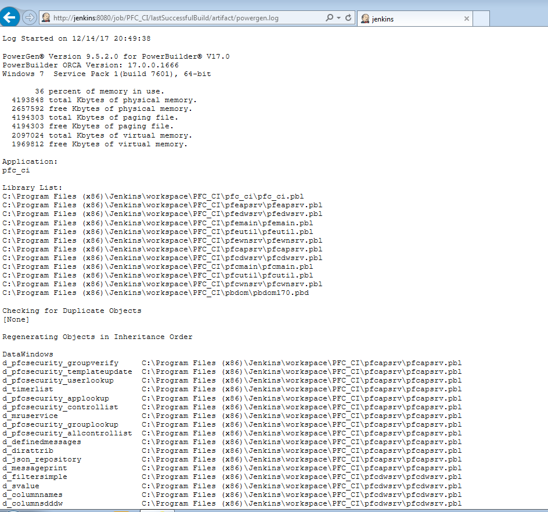
Task: Refresh the page with the reload icon
Action: [348, 17]
